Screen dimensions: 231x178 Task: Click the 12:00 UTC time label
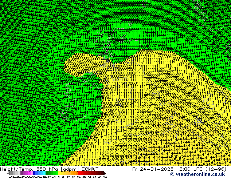(x=190, y=169)
